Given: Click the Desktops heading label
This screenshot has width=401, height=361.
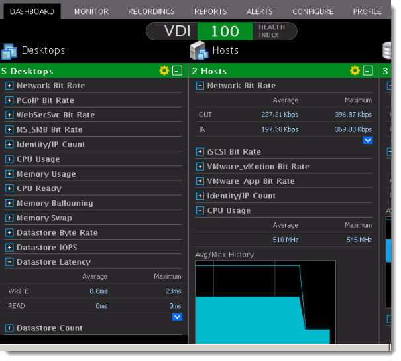Looking at the screenshot, I should 43,50.
